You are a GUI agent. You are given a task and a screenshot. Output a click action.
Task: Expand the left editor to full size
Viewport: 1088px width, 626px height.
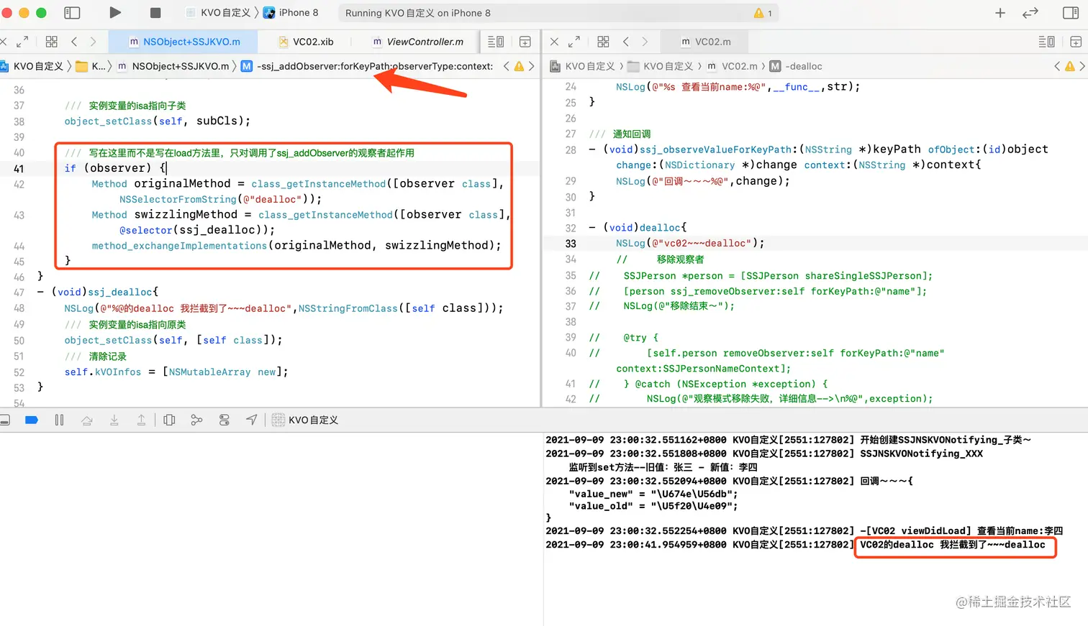click(22, 42)
